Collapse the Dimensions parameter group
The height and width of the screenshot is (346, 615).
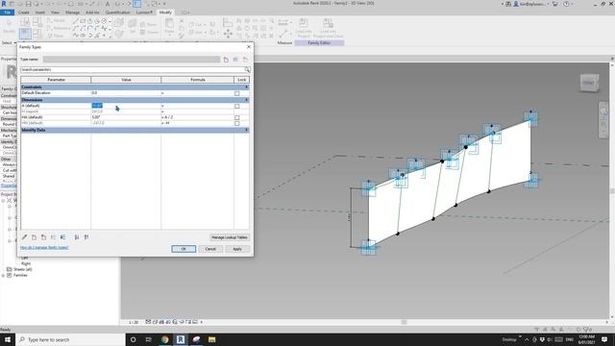(247, 100)
